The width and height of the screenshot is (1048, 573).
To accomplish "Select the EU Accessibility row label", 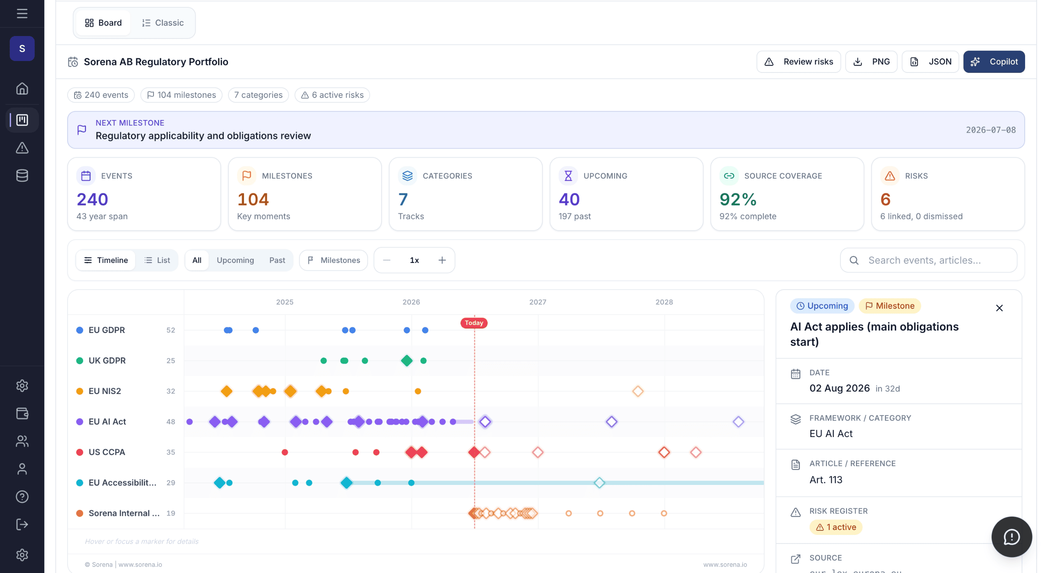I will tap(122, 482).
